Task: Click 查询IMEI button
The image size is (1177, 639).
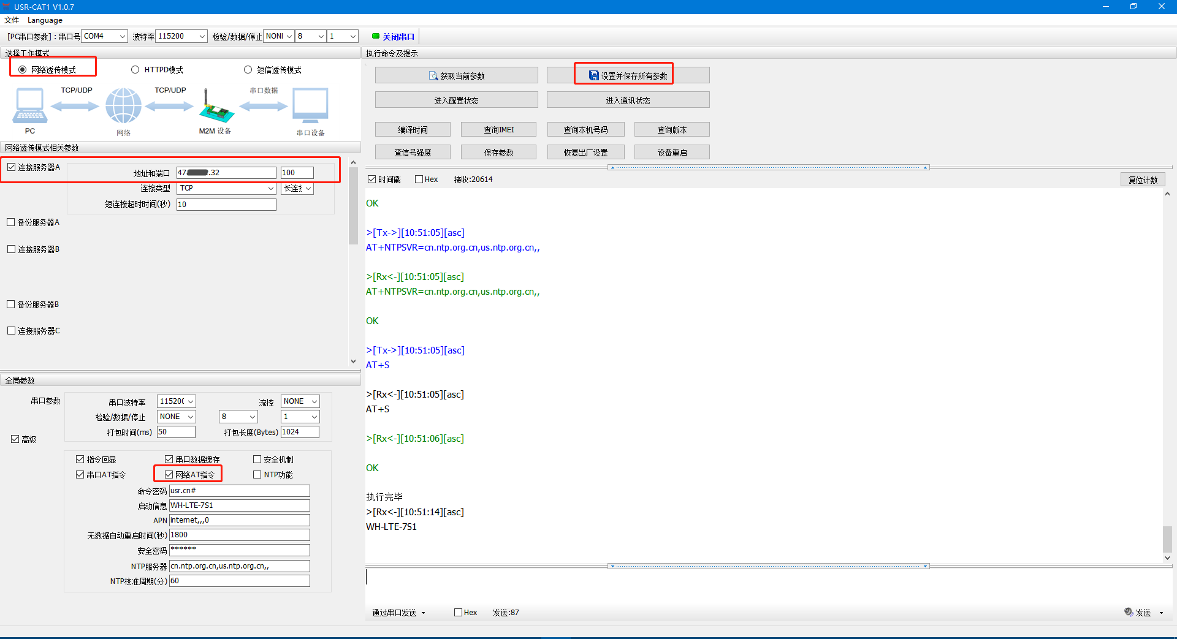Action: click(499, 129)
